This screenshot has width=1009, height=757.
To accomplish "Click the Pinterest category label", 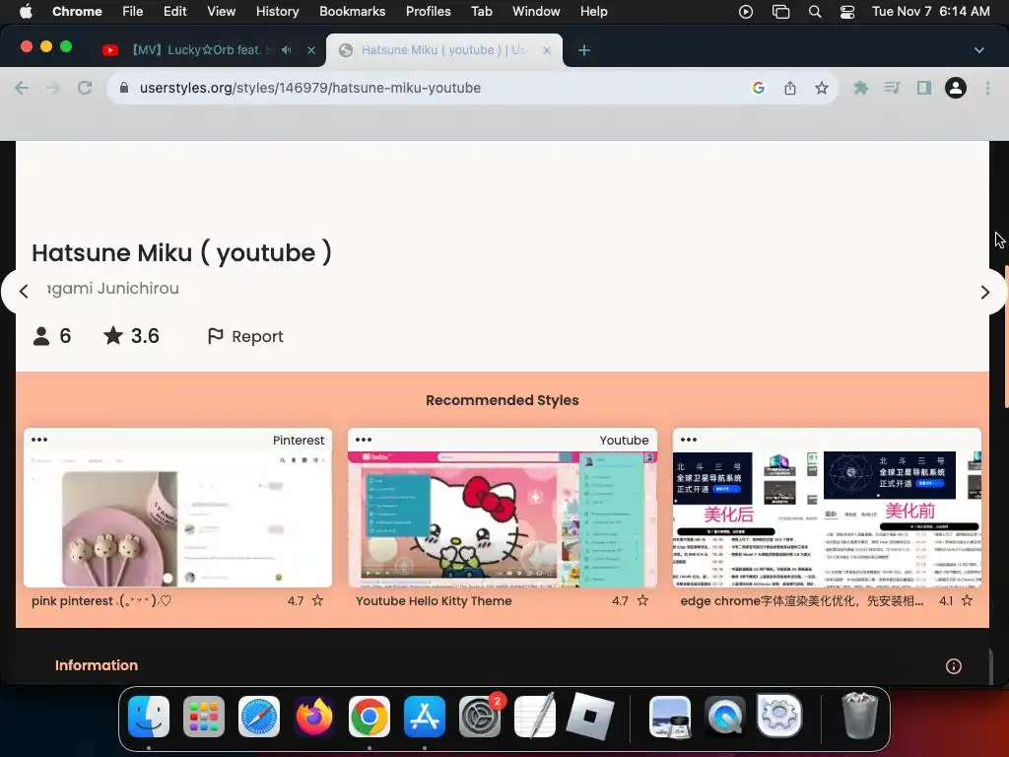I will coord(298,441).
